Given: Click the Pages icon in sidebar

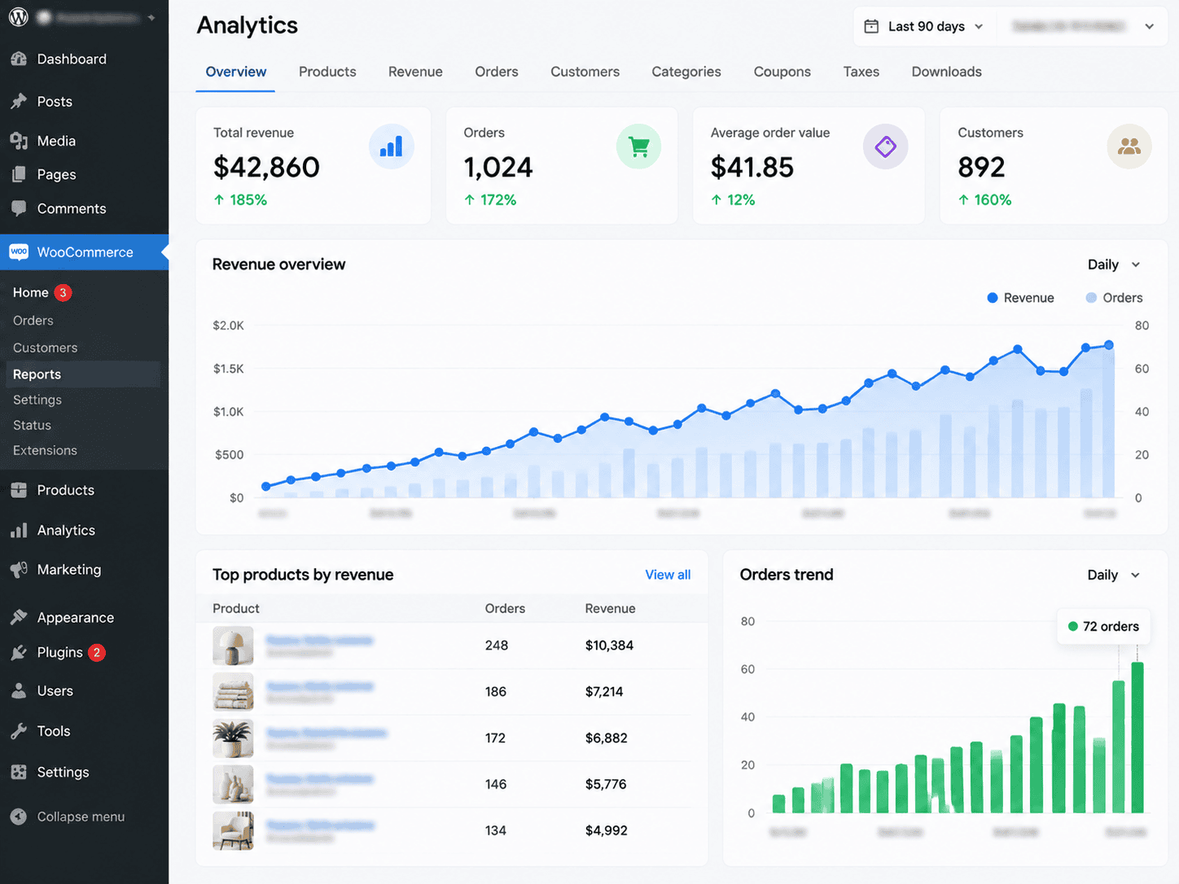Looking at the screenshot, I should point(19,174).
